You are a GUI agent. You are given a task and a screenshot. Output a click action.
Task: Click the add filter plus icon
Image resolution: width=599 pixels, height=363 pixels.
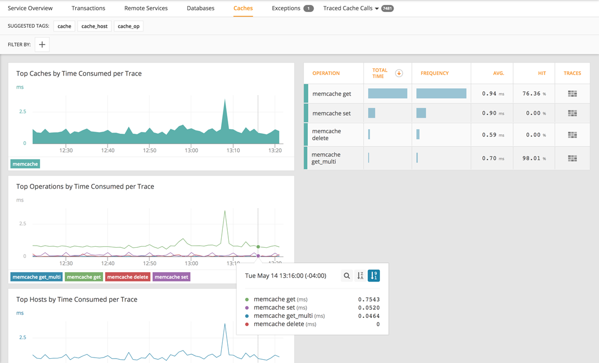(42, 44)
